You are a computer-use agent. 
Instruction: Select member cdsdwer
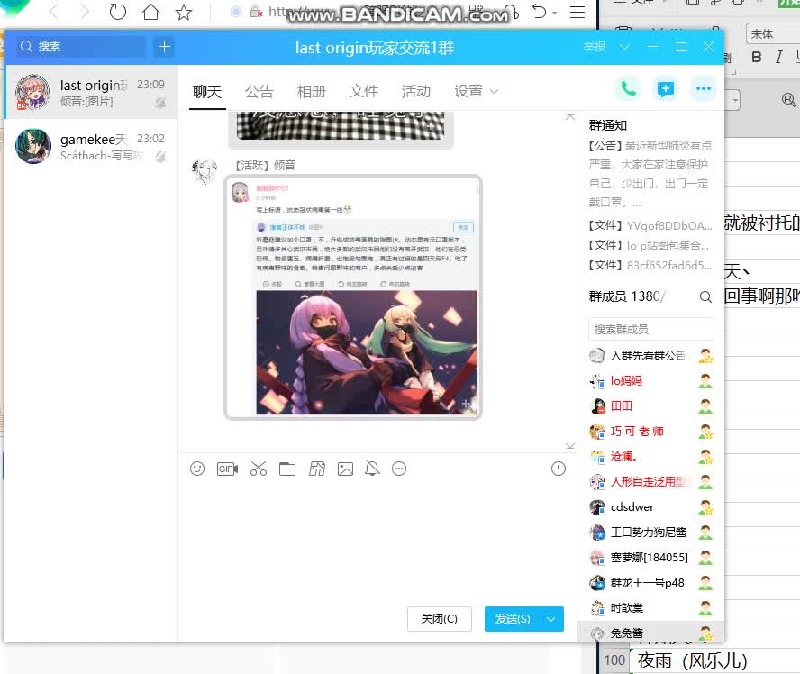pyautogui.click(x=651, y=507)
